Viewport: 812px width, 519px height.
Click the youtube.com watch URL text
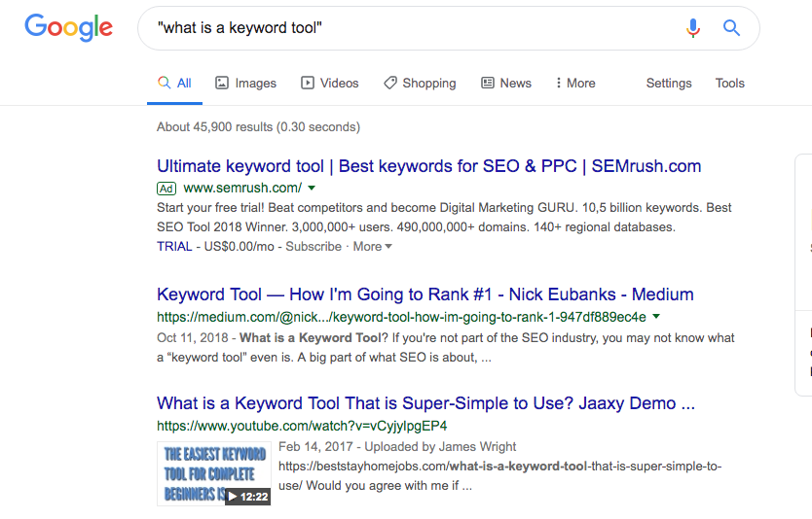(x=302, y=426)
